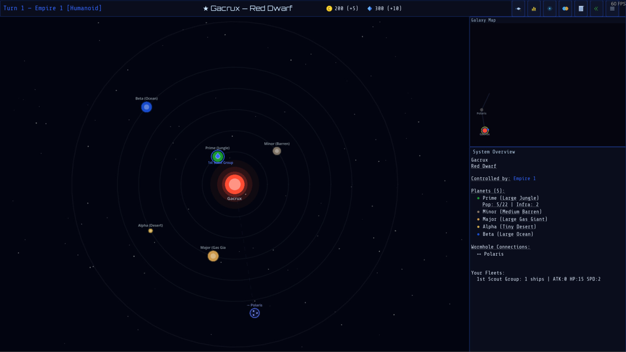Select Beta (Large Ocean) in planets list
Viewport: 626px width, 352px height.
tap(508, 234)
